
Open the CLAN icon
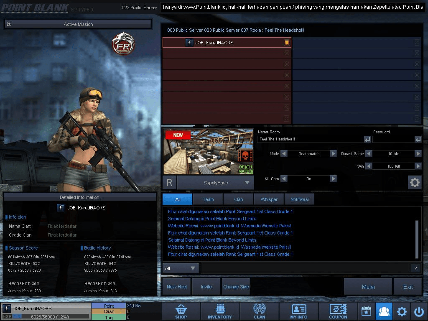[x=259, y=311]
